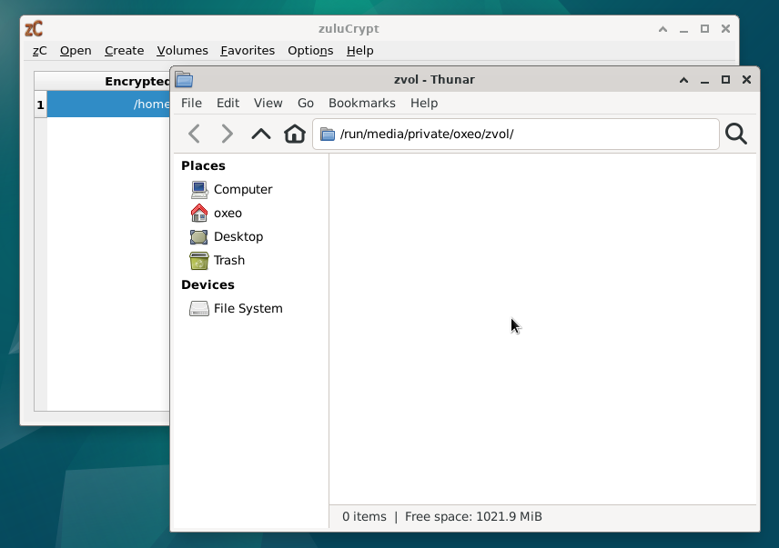The height and width of the screenshot is (548, 779).
Task: Click the folder icon in the location bar
Action: pyautogui.click(x=328, y=134)
